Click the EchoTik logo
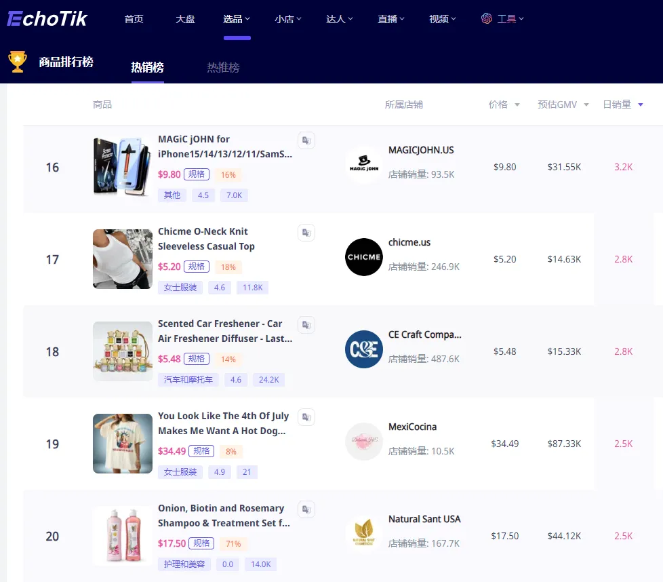This screenshot has width=663, height=582. click(47, 18)
